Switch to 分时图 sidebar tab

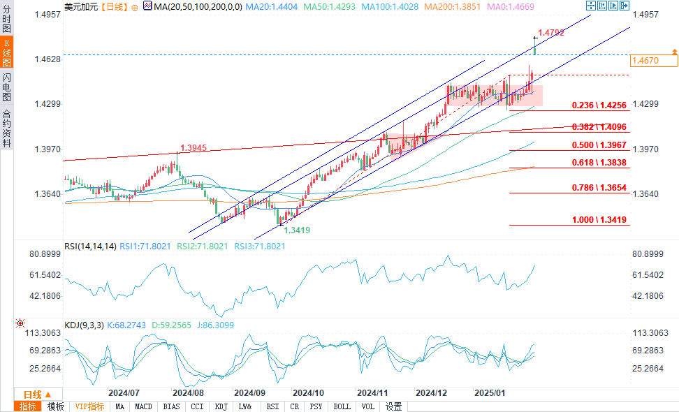tap(6, 17)
